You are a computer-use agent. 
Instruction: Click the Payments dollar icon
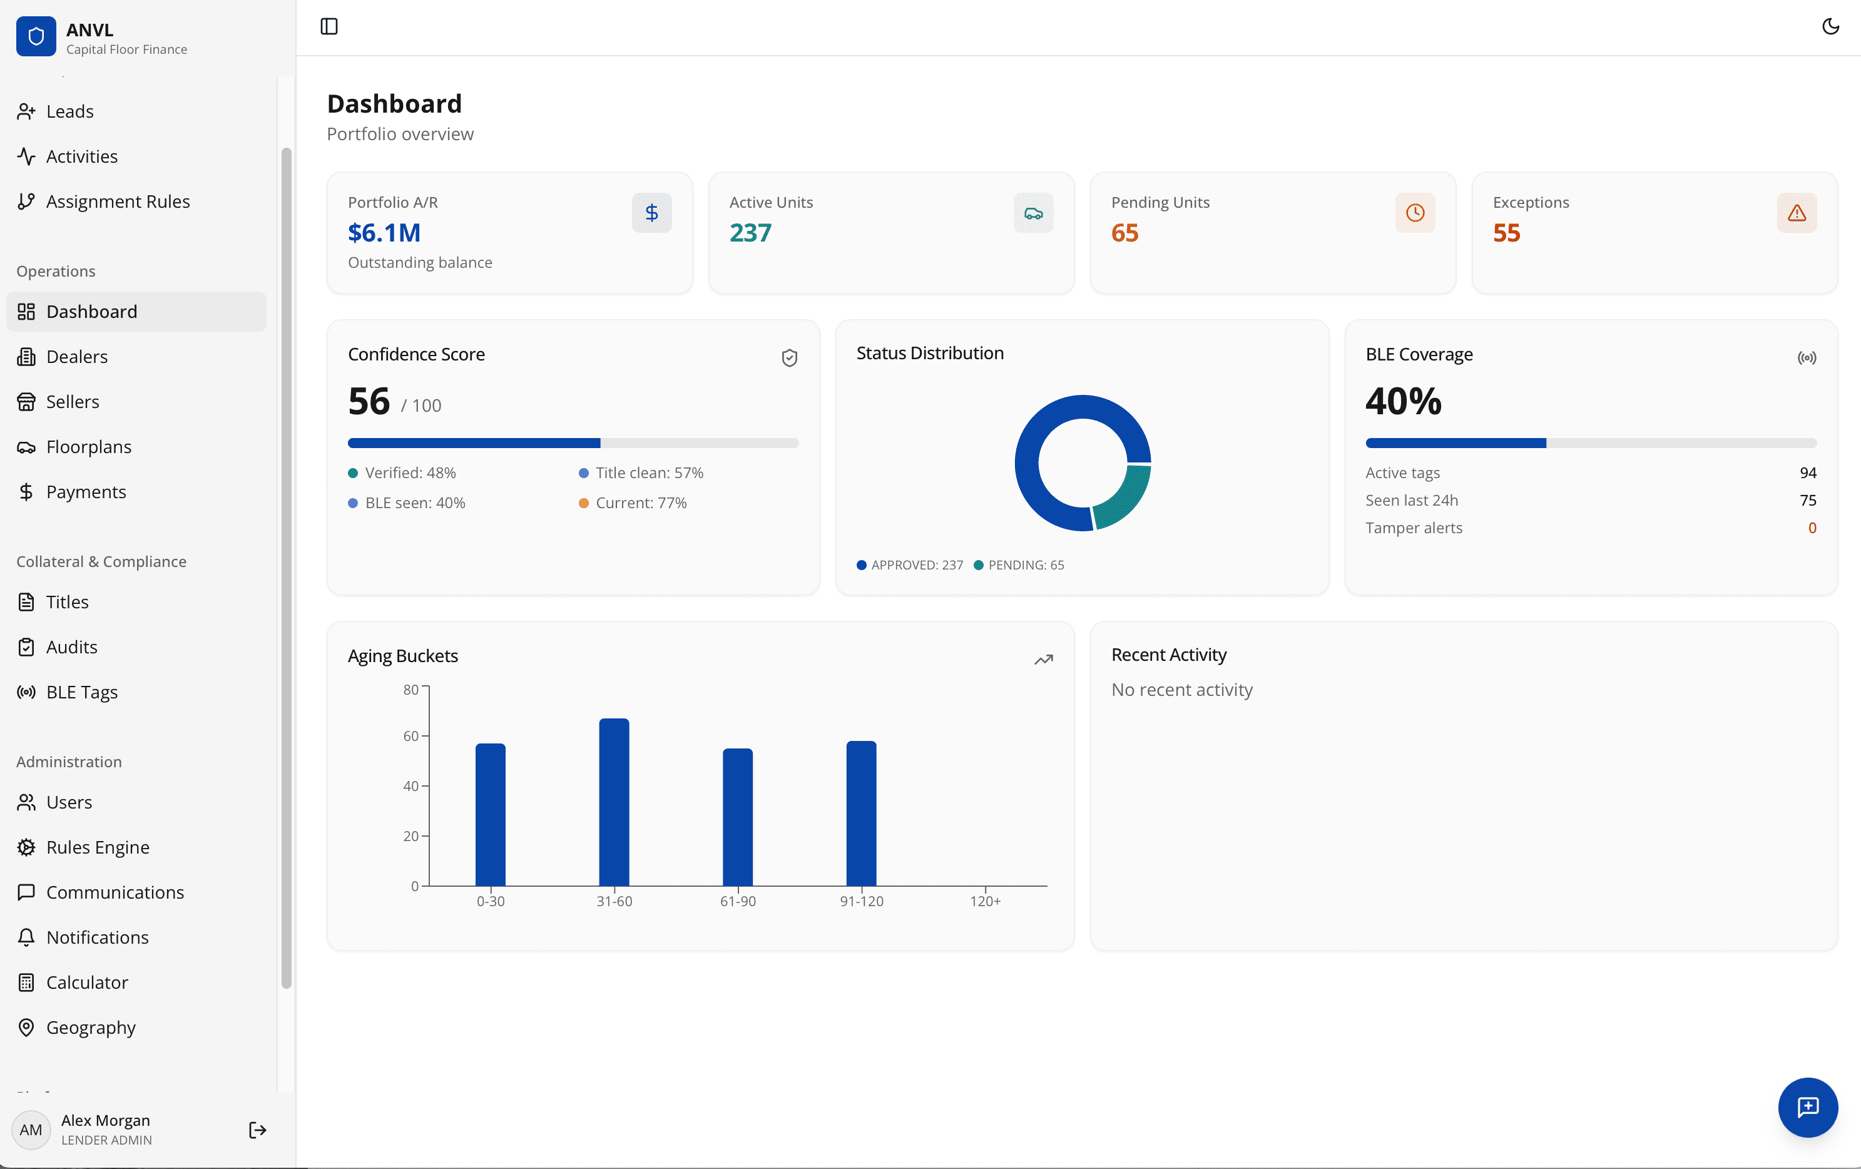pyautogui.click(x=27, y=492)
